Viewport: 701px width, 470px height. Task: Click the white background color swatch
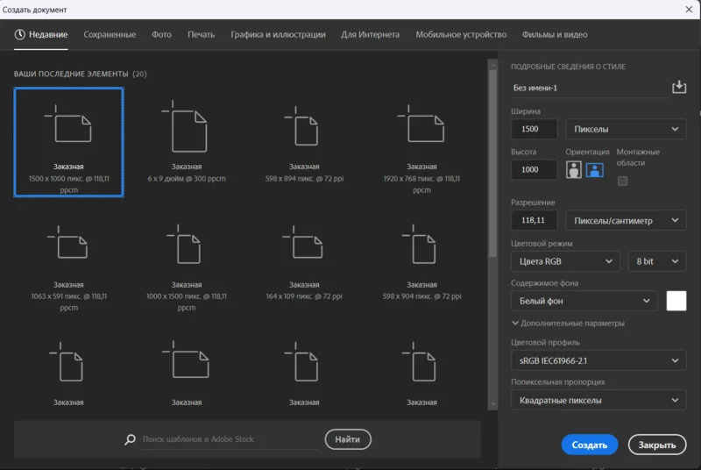676,301
